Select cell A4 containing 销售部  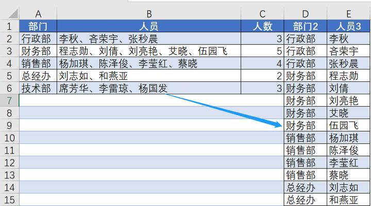pyautogui.click(x=38, y=63)
